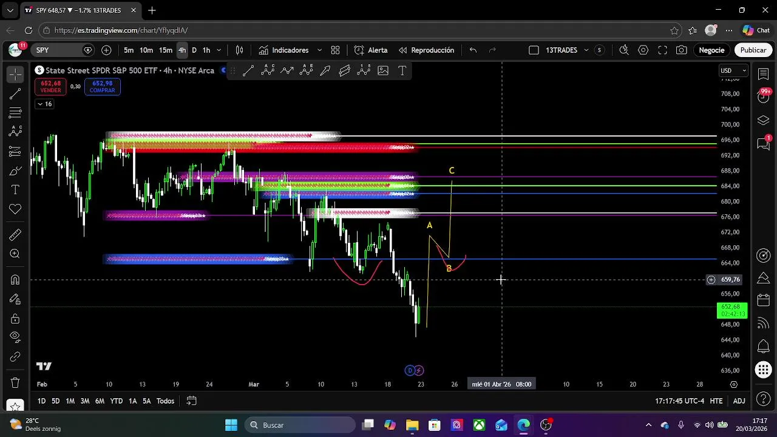Set date range to Todos
The image size is (777, 437).
165,401
